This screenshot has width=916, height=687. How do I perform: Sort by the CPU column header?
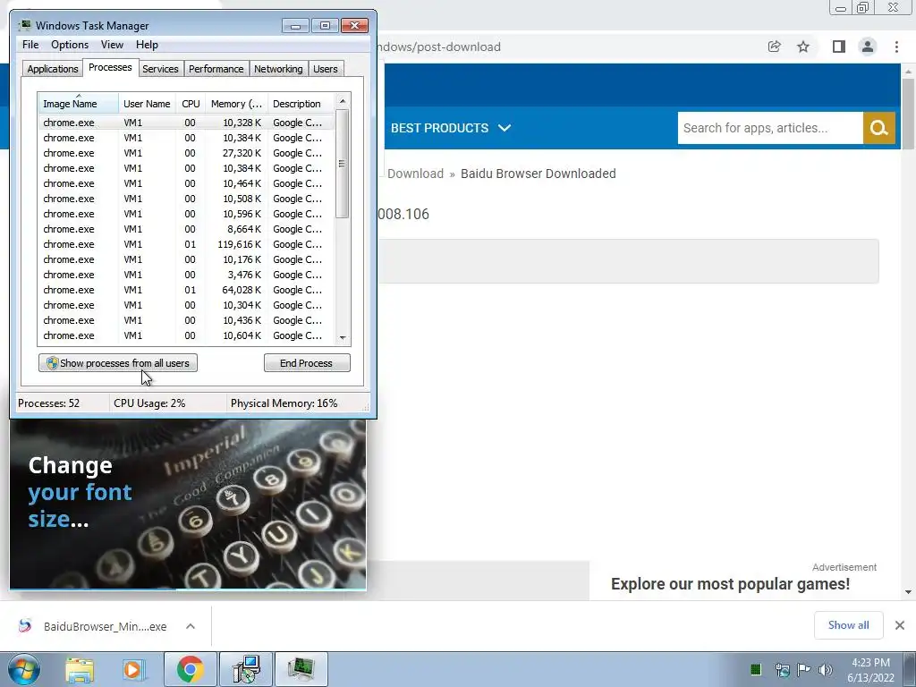(191, 104)
